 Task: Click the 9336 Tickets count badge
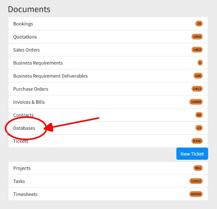tap(197, 141)
